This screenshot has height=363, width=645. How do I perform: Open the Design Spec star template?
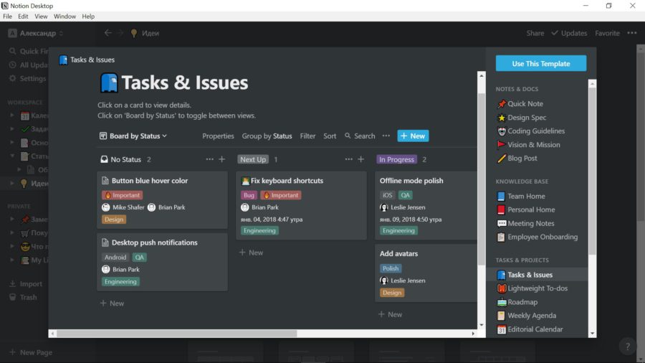522,118
